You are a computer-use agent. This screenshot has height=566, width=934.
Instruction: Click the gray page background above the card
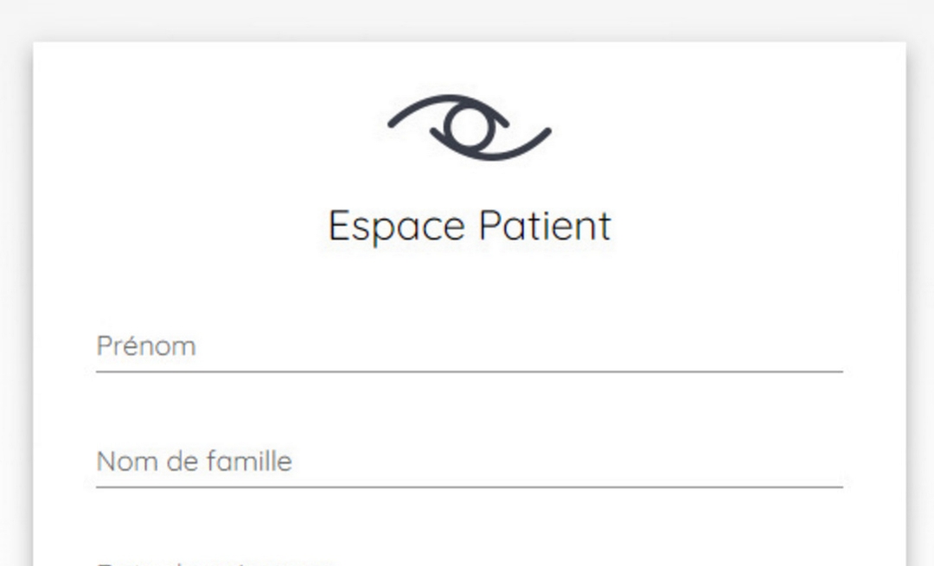coord(467,19)
